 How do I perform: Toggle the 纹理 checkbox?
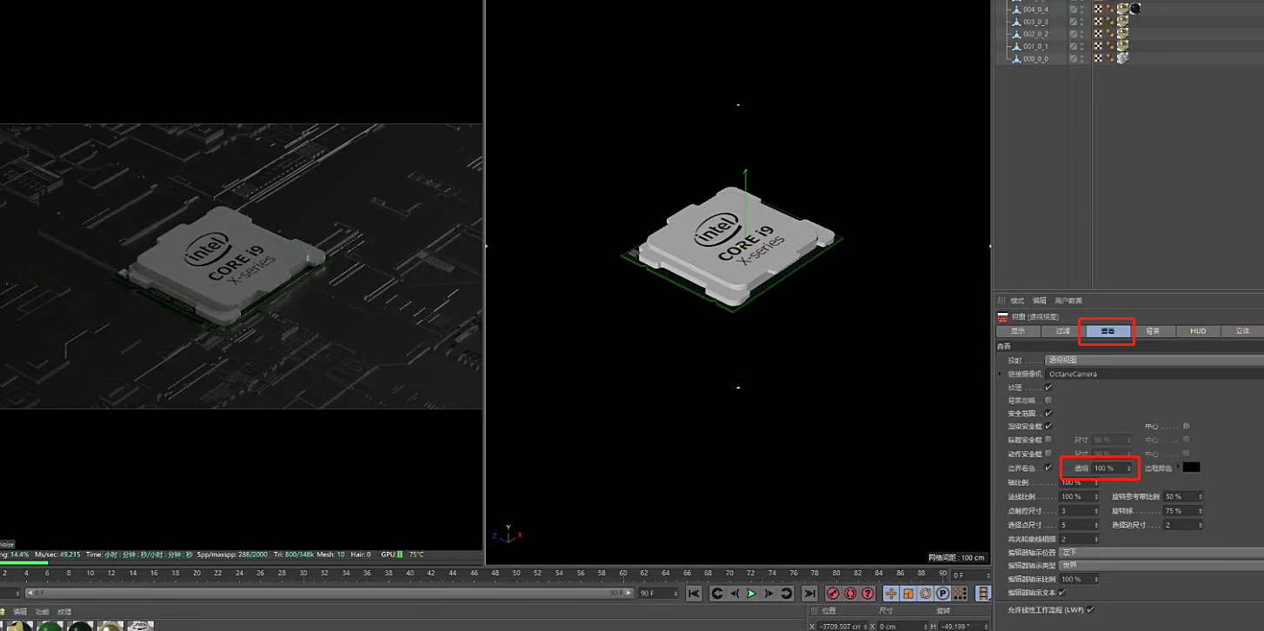[1048, 388]
